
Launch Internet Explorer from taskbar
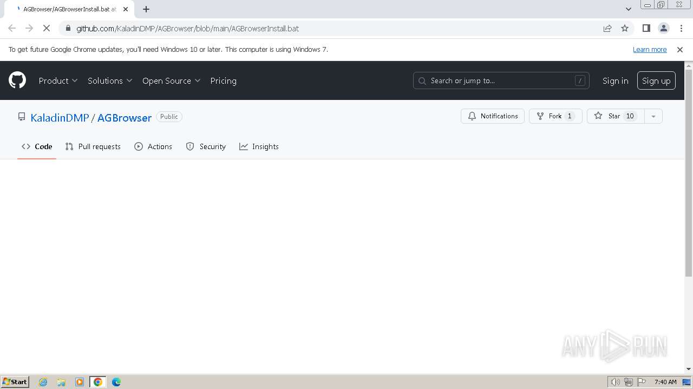point(43,381)
